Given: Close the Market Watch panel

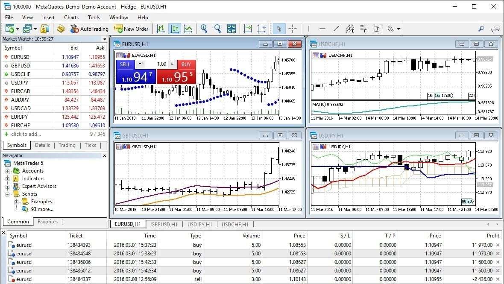Looking at the screenshot, I should [105, 39].
